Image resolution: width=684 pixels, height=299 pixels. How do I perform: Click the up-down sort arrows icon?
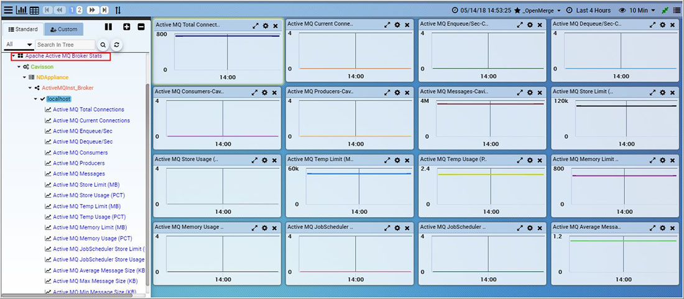pos(118,10)
